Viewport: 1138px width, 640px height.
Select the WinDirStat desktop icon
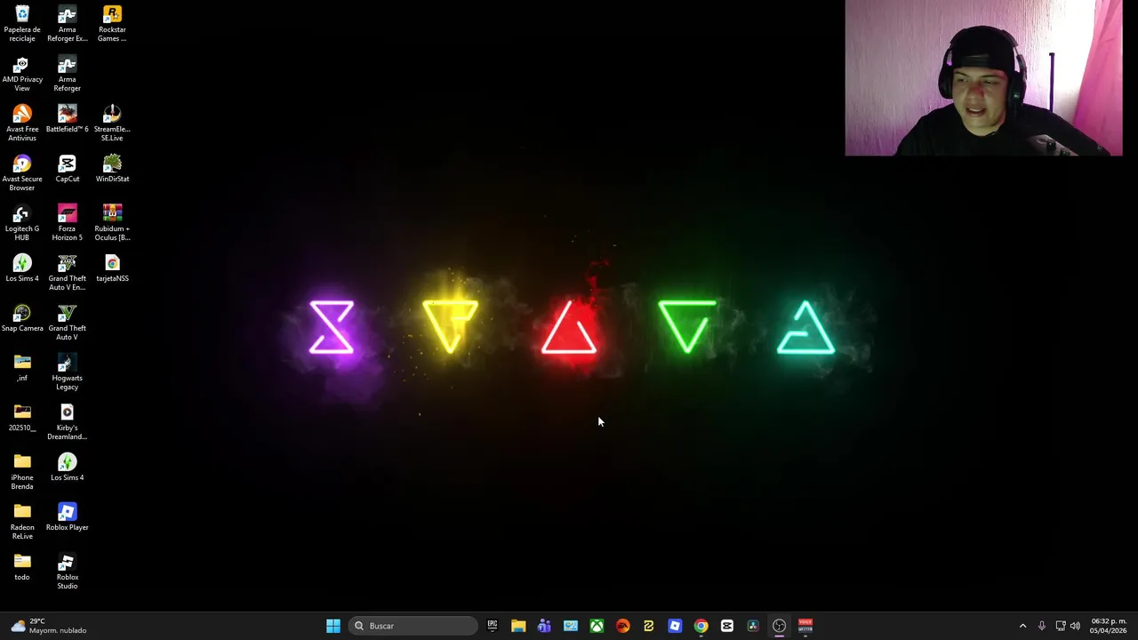tap(112, 169)
